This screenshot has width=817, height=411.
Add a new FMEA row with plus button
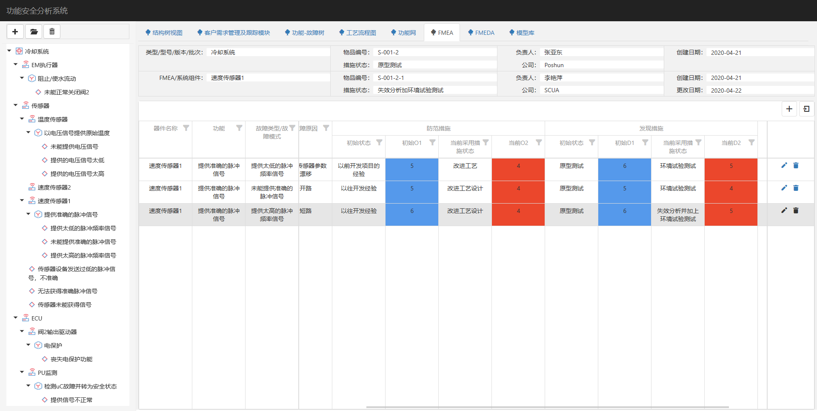pyautogui.click(x=789, y=109)
